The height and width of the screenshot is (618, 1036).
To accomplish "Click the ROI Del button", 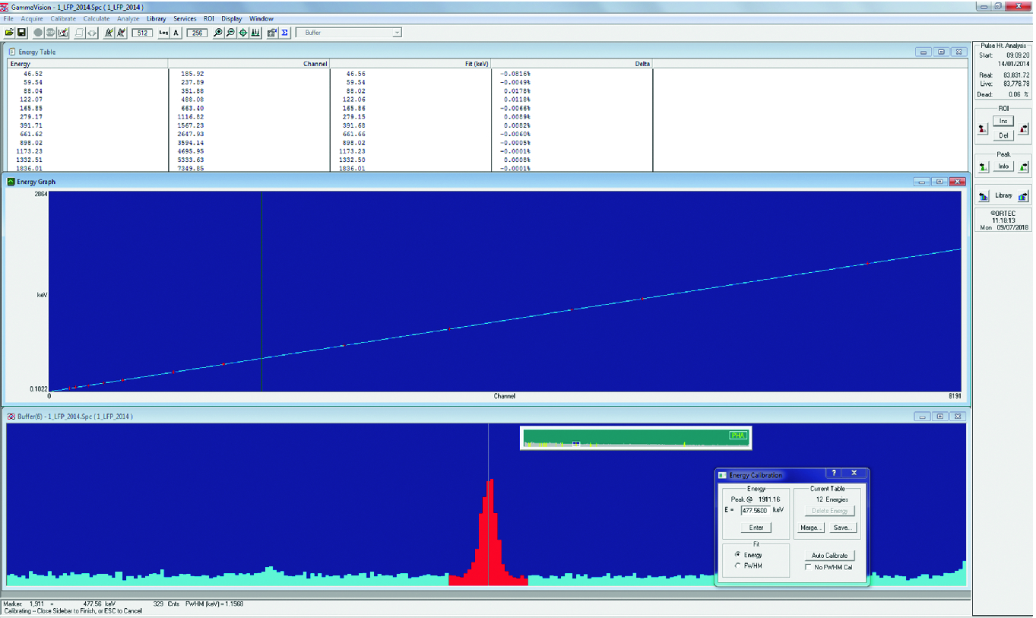I will point(1003,135).
